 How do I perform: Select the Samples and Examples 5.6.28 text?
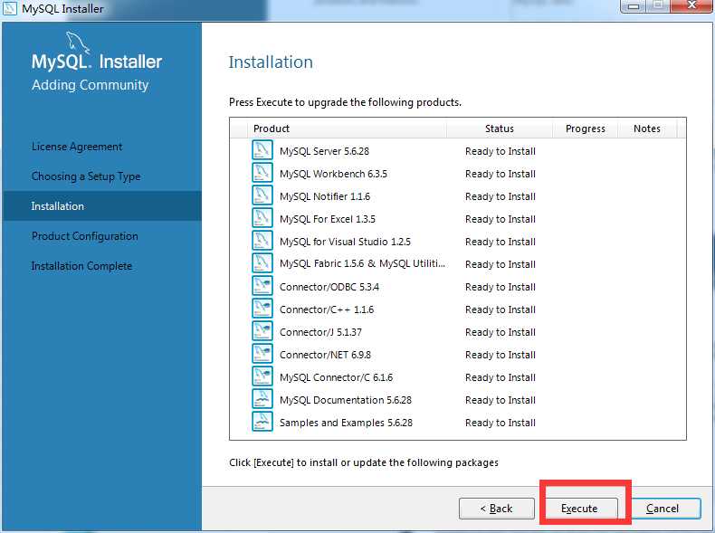pyautogui.click(x=346, y=423)
